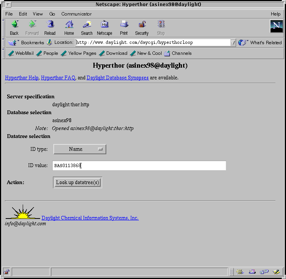Click the Print icon
Screen dimensions: 286x279
[124, 28]
